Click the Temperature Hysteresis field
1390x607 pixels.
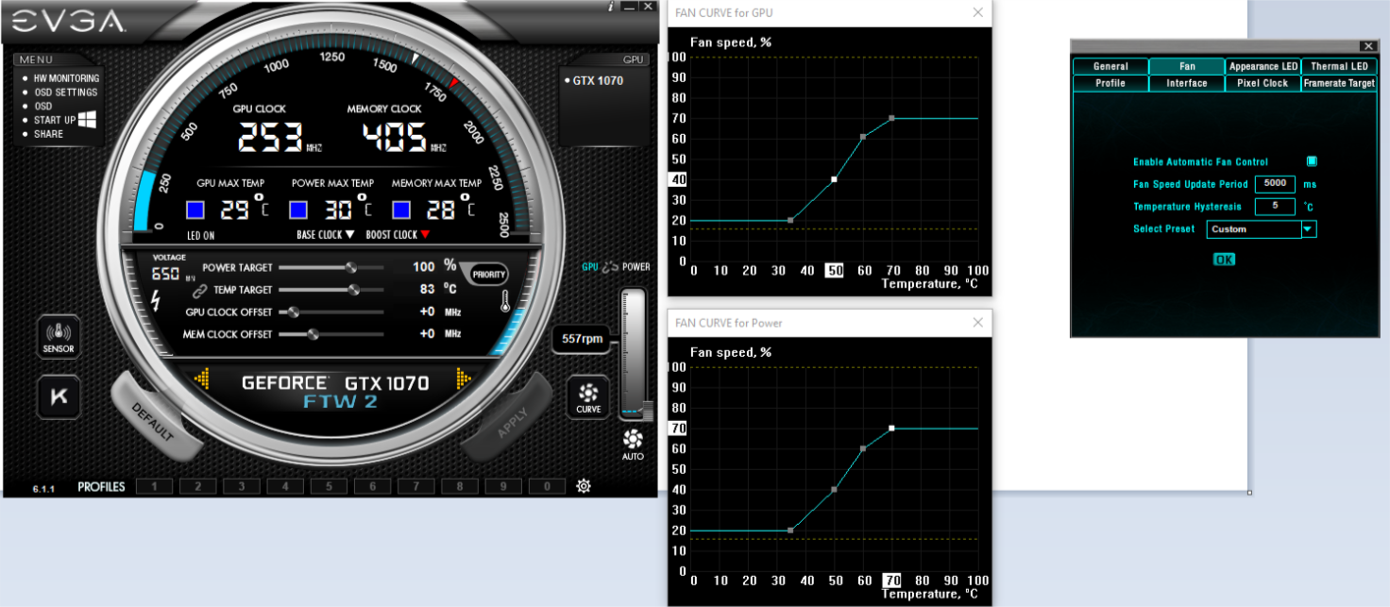click(x=1275, y=206)
